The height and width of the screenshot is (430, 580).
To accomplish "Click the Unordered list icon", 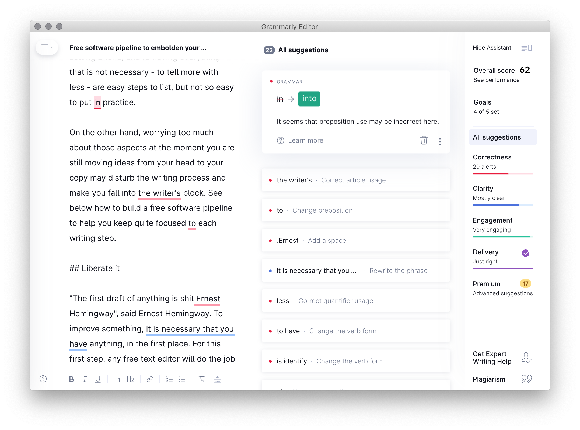I will click(183, 379).
